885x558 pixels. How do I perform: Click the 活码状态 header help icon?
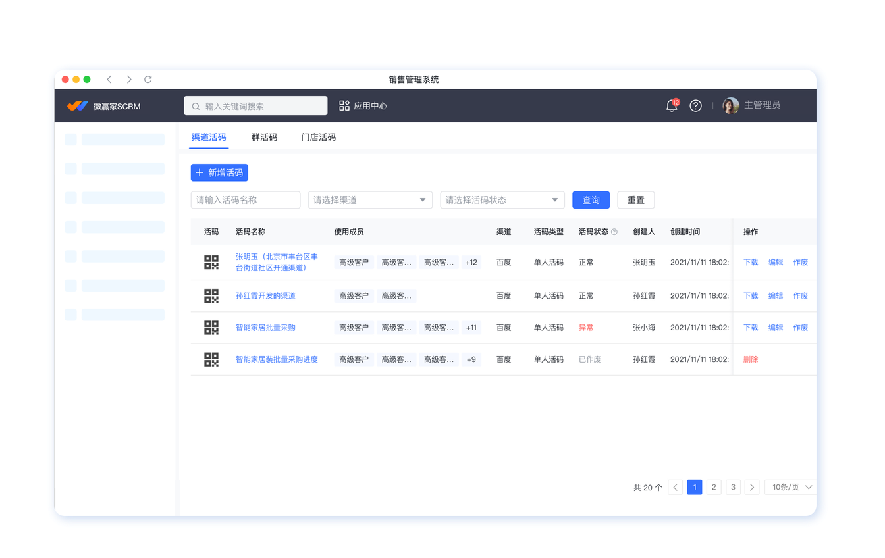point(614,232)
